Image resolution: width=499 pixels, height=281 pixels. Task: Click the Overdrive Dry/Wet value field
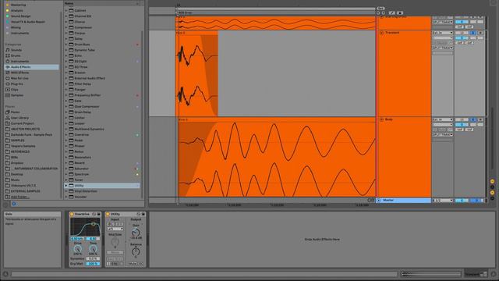(x=93, y=264)
